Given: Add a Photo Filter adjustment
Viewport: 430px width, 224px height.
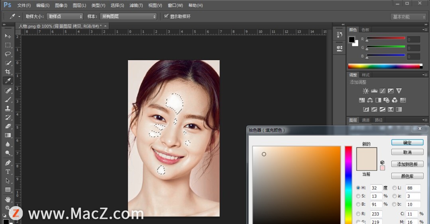Looking at the screenshot, I should 387,100.
